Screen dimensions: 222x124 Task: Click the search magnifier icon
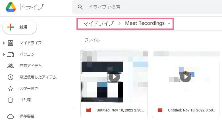coord(80,7)
